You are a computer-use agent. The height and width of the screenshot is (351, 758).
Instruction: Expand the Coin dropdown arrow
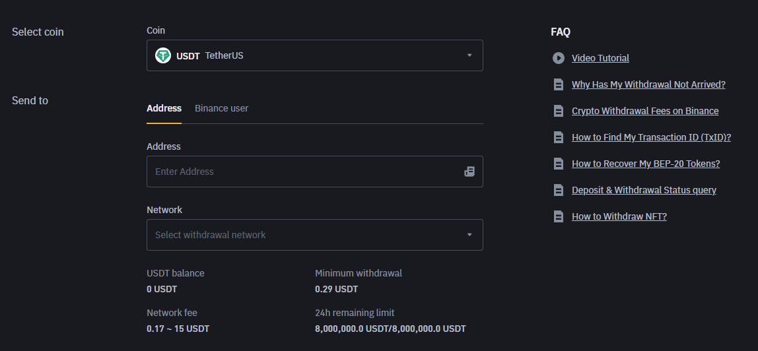point(469,55)
